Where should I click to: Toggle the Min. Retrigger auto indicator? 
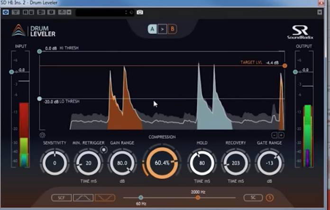(x=103, y=150)
